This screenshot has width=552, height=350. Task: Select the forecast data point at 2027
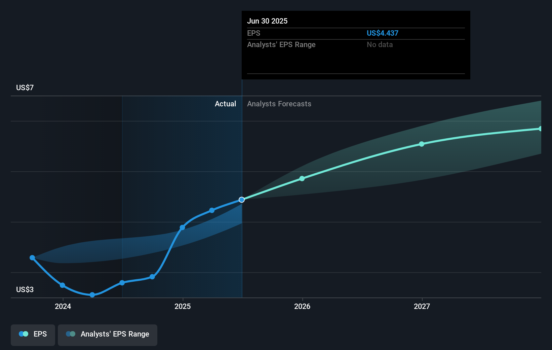point(422,144)
